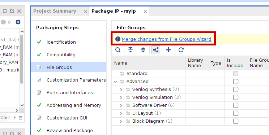Click the Is Include column header
Viewport: 269px width, 135px height.
click(236, 63)
